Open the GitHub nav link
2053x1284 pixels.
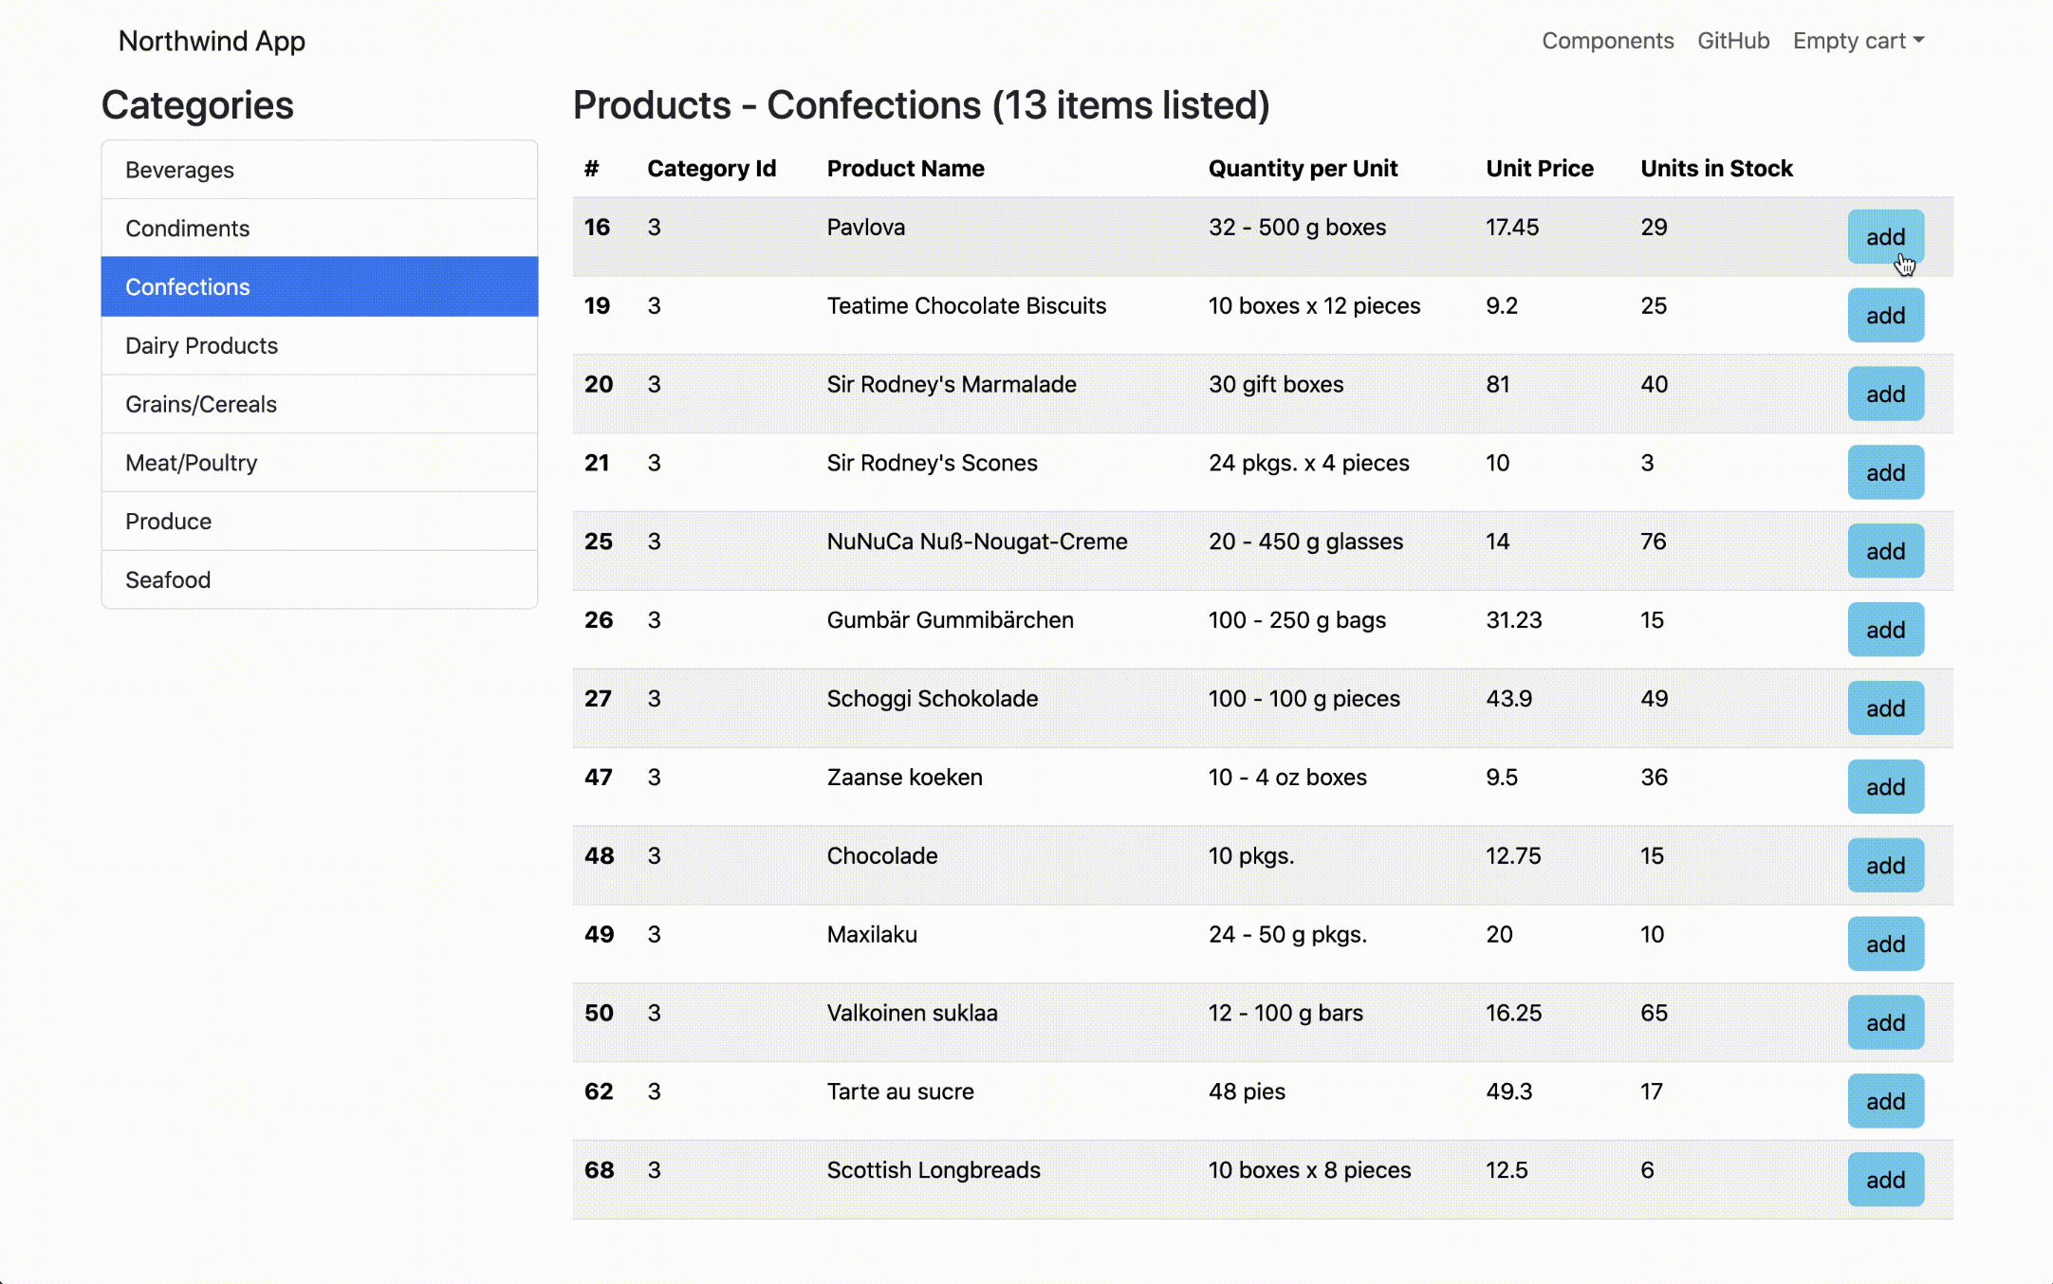pyautogui.click(x=1732, y=41)
